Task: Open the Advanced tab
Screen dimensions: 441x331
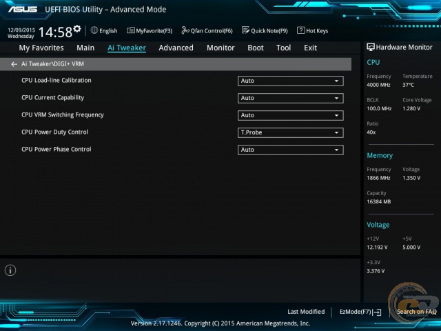Action: pyautogui.click(x=176, y=48)
